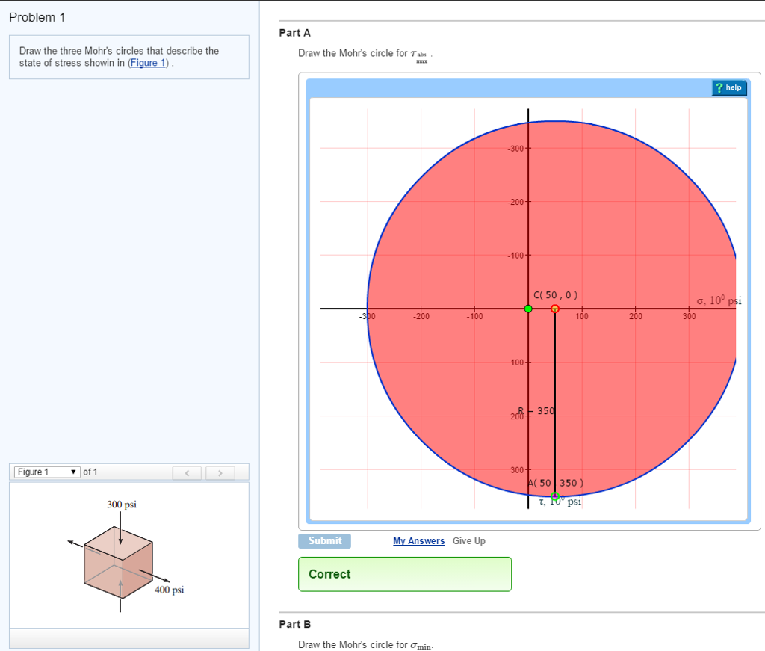Click the previous figure arrow
This screenshot has height=651, width=765.
[187, 472]
